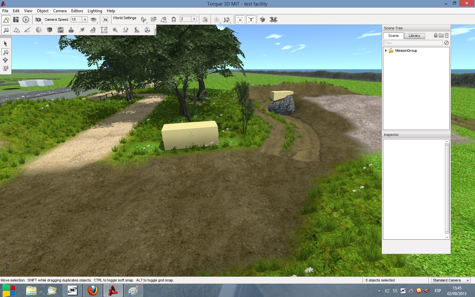Screen dimensions: 475x297
Task: Open the Camera Speed arrow popup
Action: [x=85, y=19]
